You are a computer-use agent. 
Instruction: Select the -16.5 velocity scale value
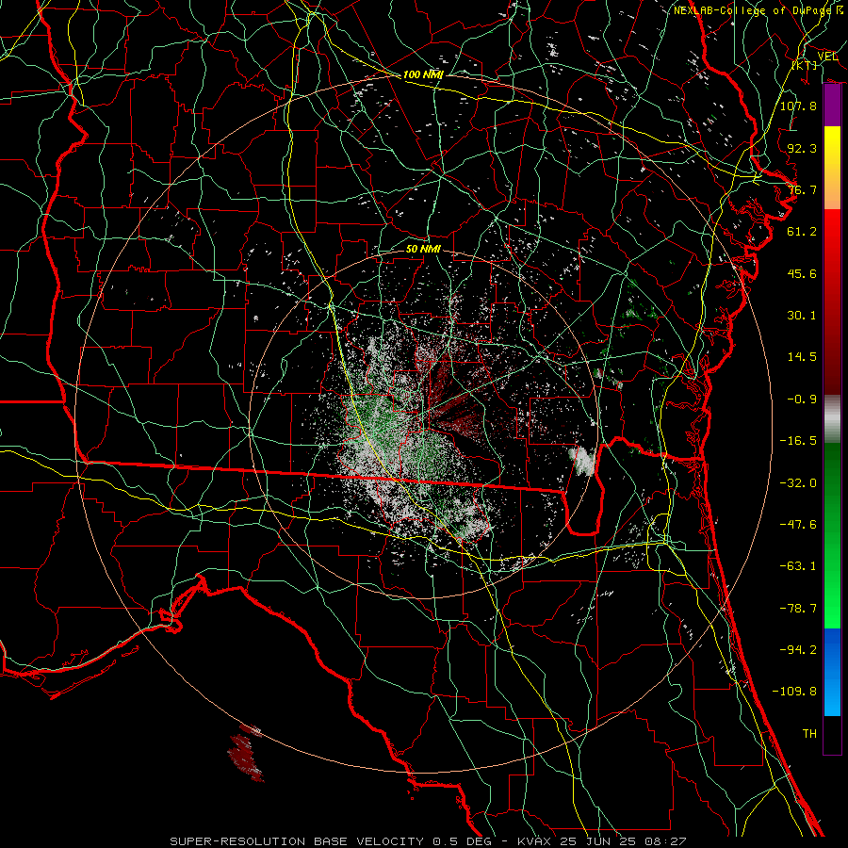798,441
